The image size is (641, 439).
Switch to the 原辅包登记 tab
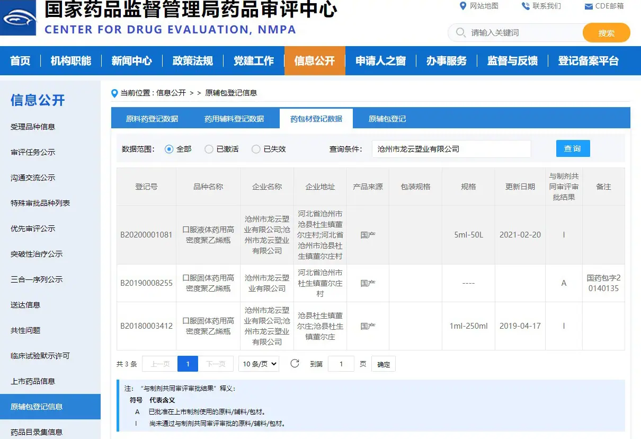(387, 119)
